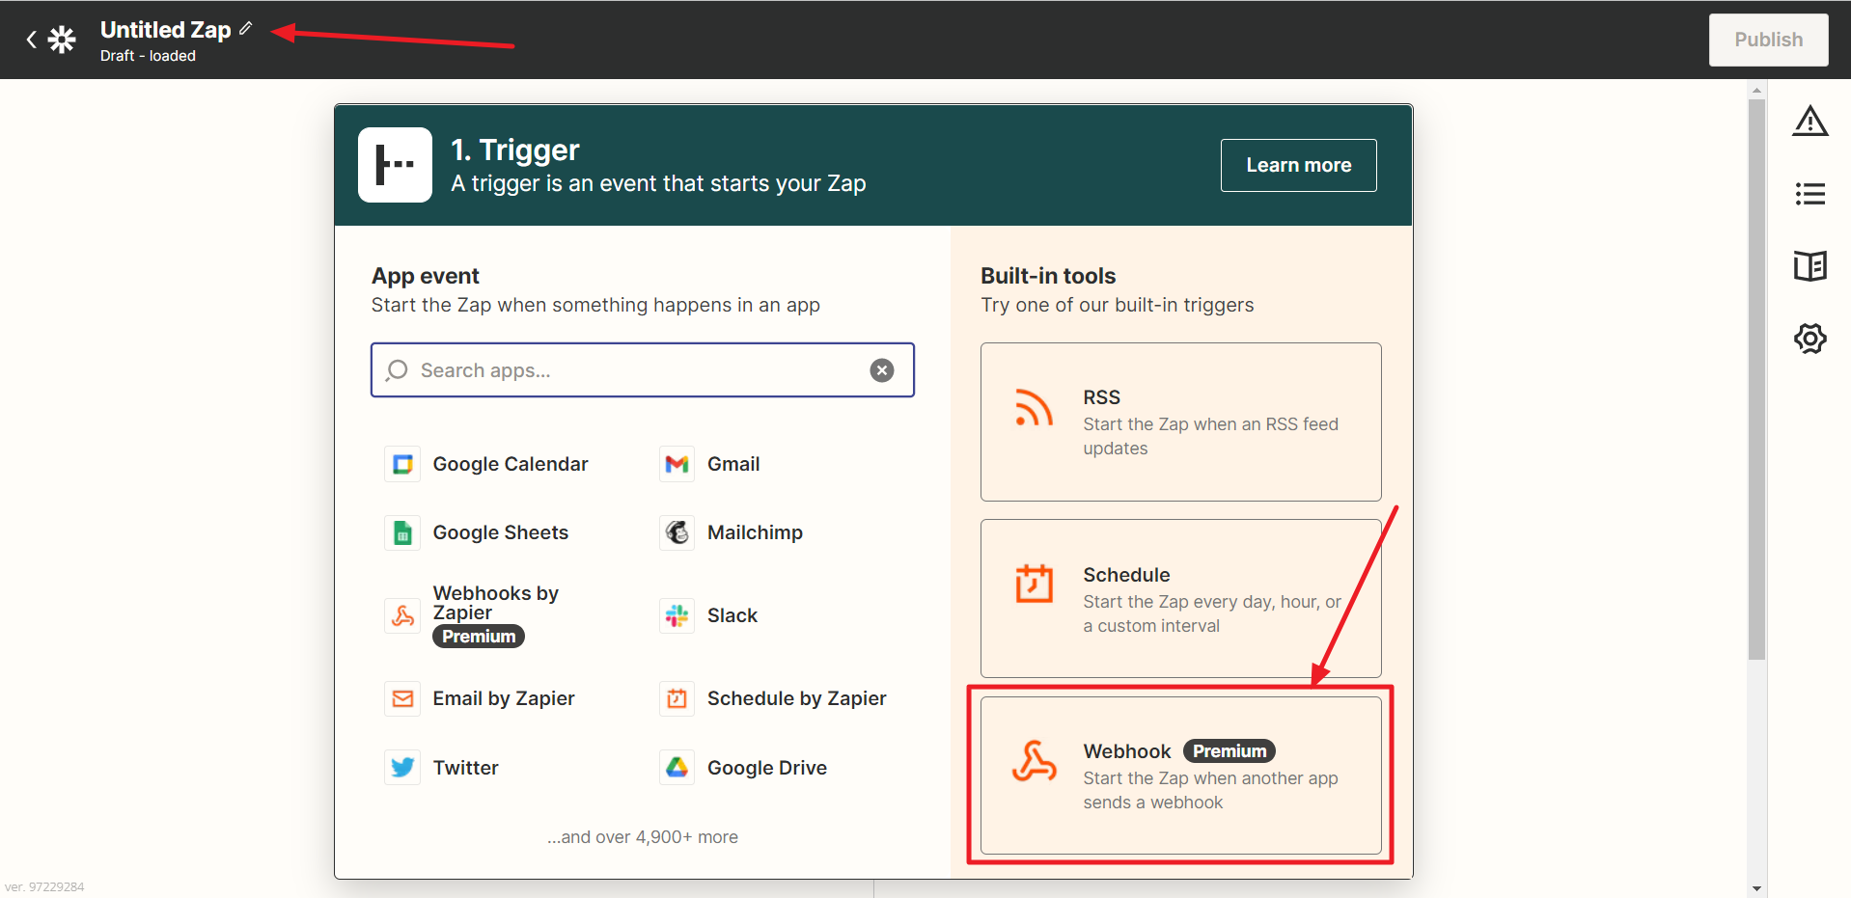
Task: Click the scrollbar down arrow
Action: tap(1756, 888)
